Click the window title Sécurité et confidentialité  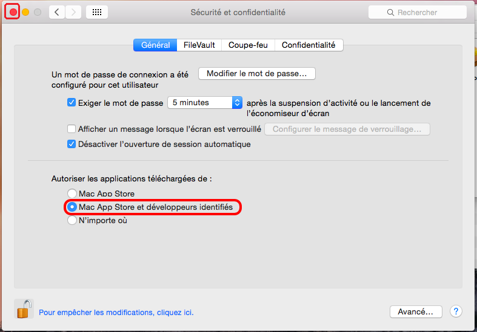(238, 13)
